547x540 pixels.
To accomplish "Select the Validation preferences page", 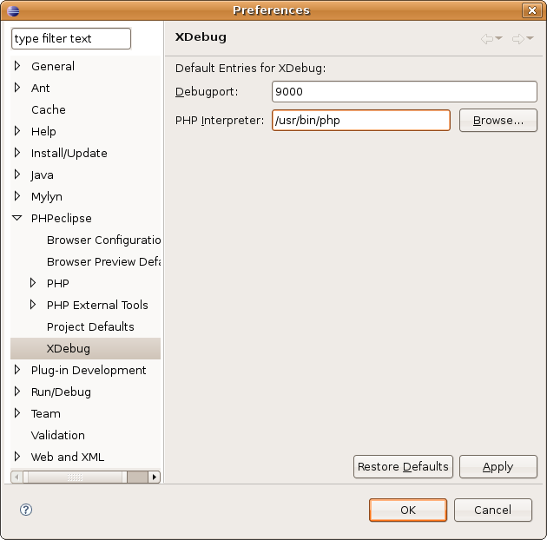I will (x=57, y=435).
